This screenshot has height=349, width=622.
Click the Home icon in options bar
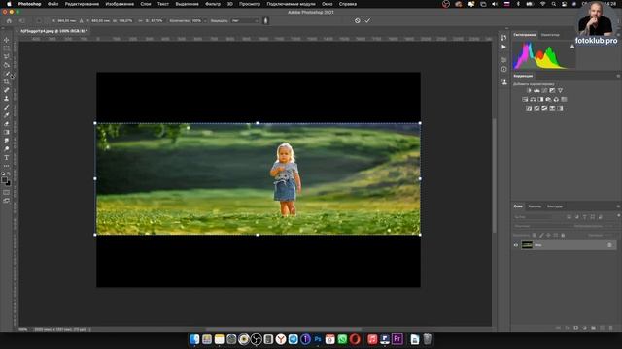click(x=9, y=20)
